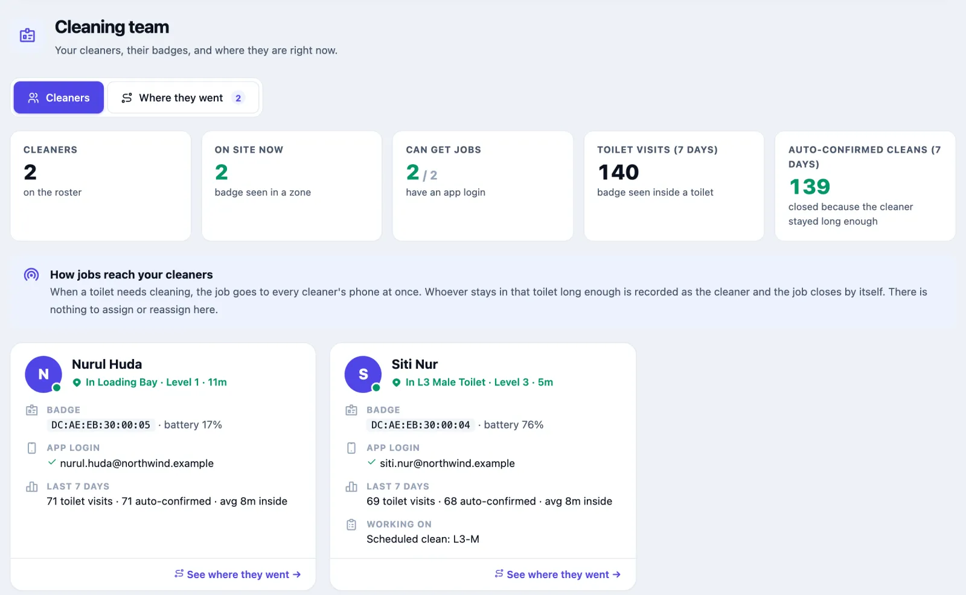Click the Auto-confirmed cleans 139 value

(810, 187)
